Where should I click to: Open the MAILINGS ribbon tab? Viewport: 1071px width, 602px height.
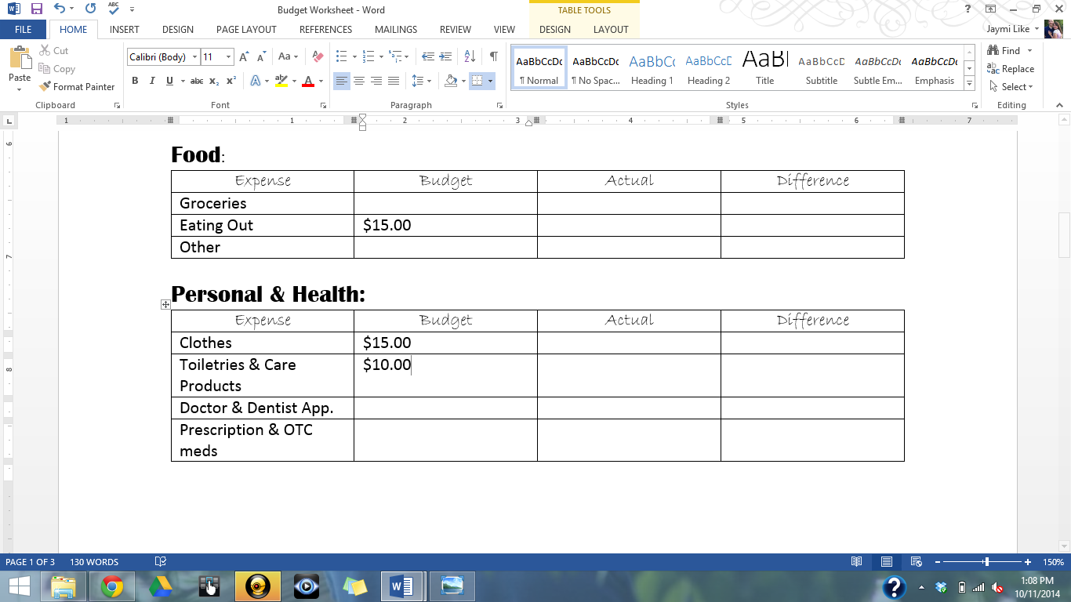[x=395, y=29]
